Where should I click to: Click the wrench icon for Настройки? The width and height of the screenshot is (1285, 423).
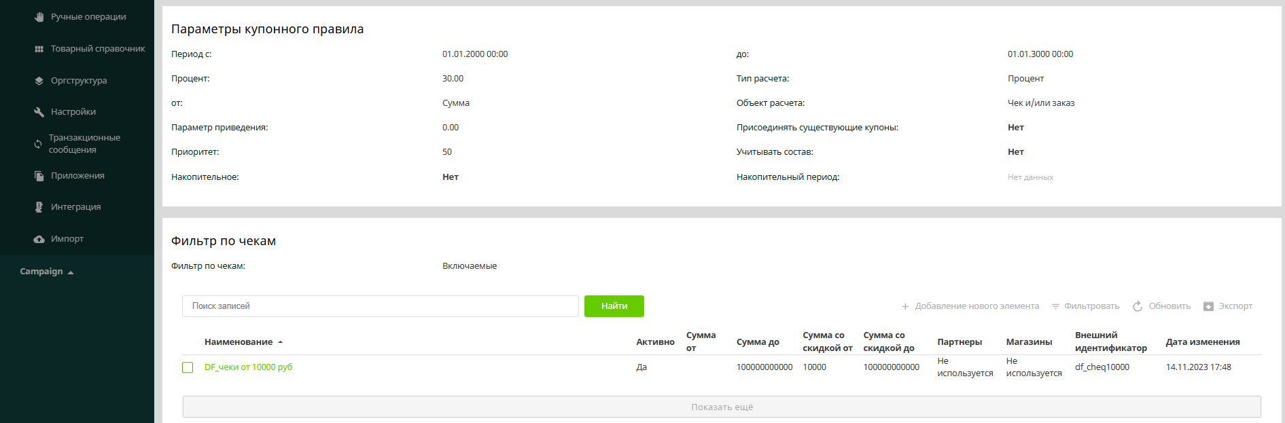point(39,112)
